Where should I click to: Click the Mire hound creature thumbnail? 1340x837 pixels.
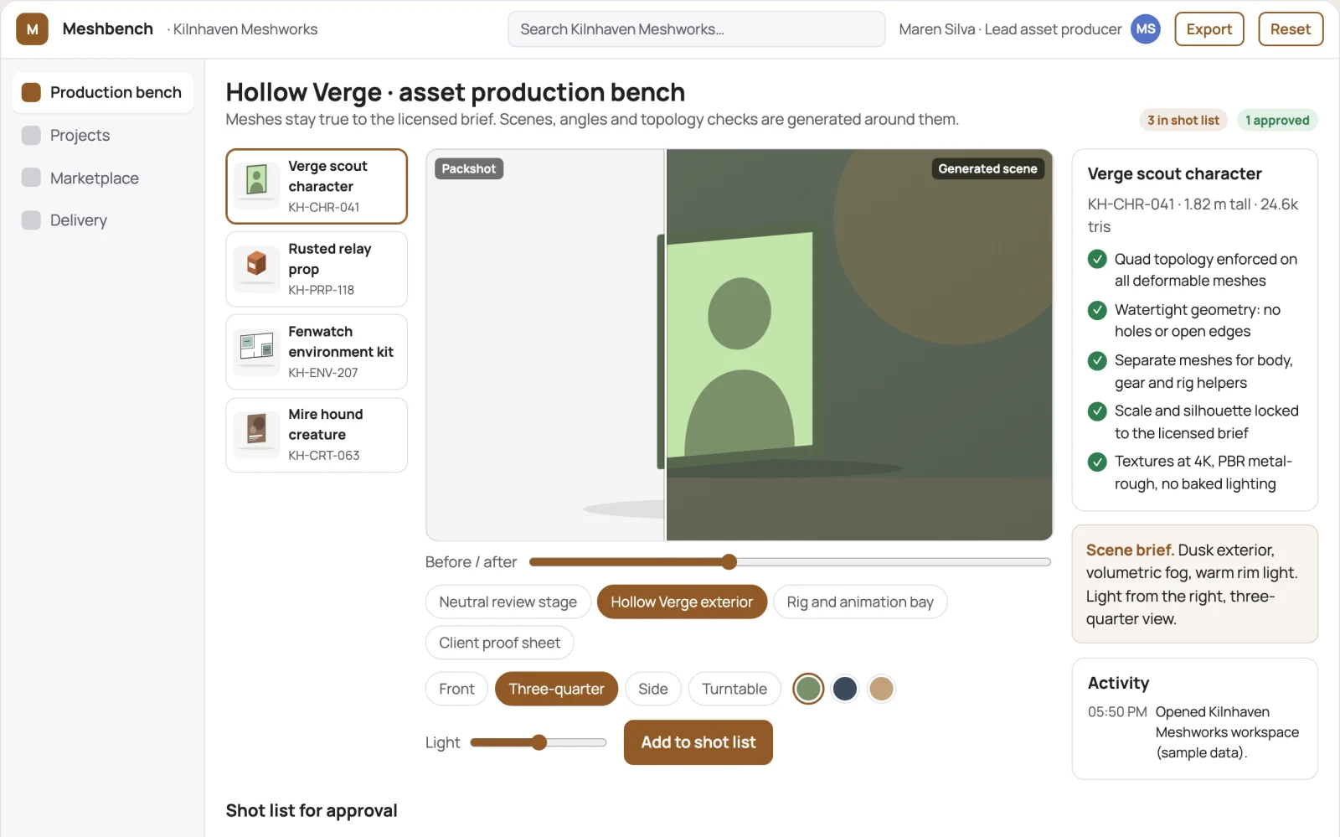257,435
